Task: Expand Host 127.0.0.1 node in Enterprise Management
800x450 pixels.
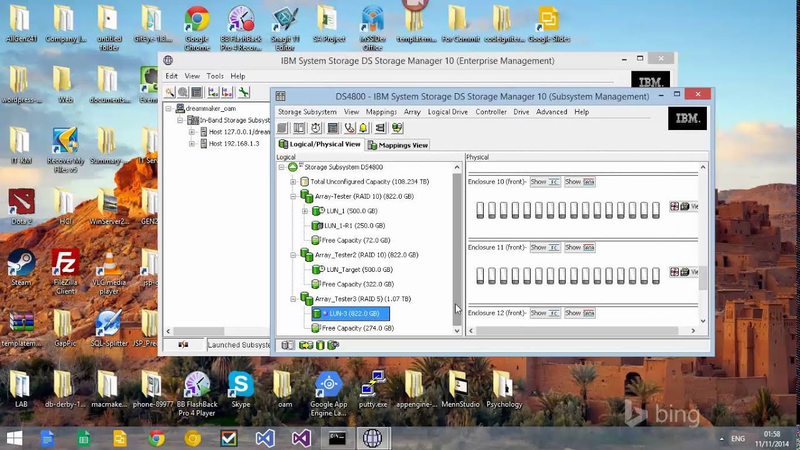Action: [x=192, y=132]
